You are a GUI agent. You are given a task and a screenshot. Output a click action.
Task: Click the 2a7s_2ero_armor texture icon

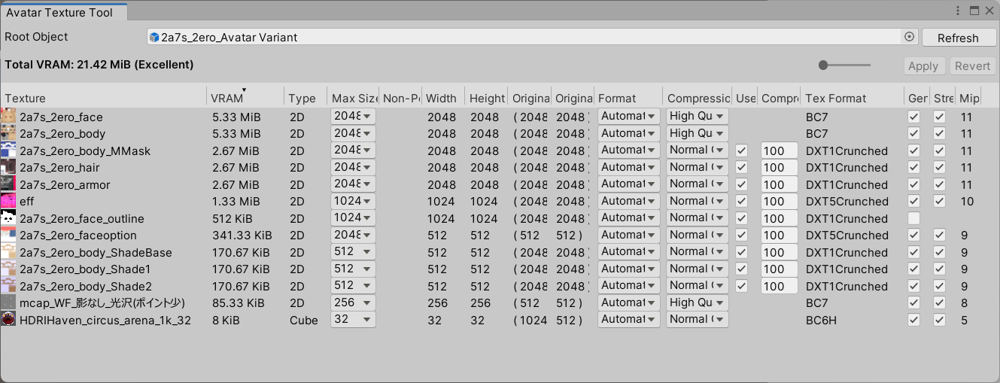8,184
